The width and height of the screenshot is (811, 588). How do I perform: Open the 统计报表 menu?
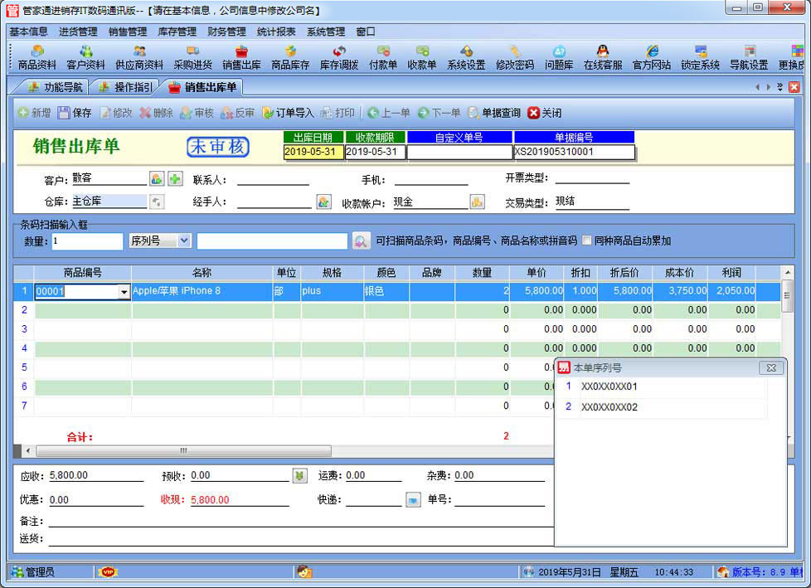point(276,32)
